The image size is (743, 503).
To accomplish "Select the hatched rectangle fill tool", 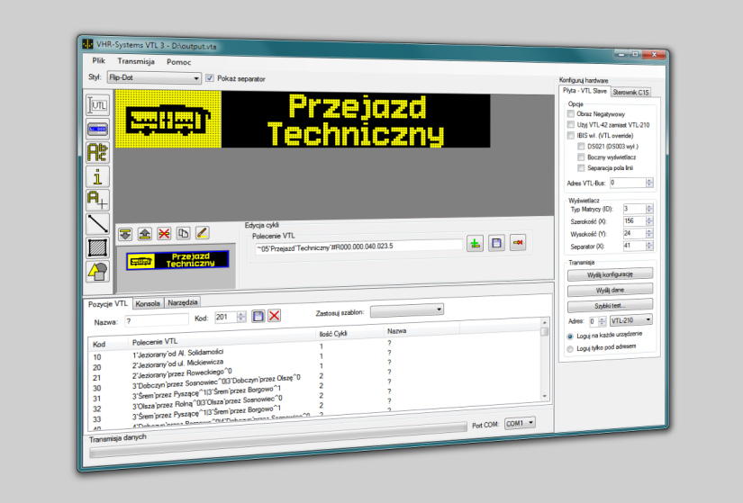I will [98, 247].
